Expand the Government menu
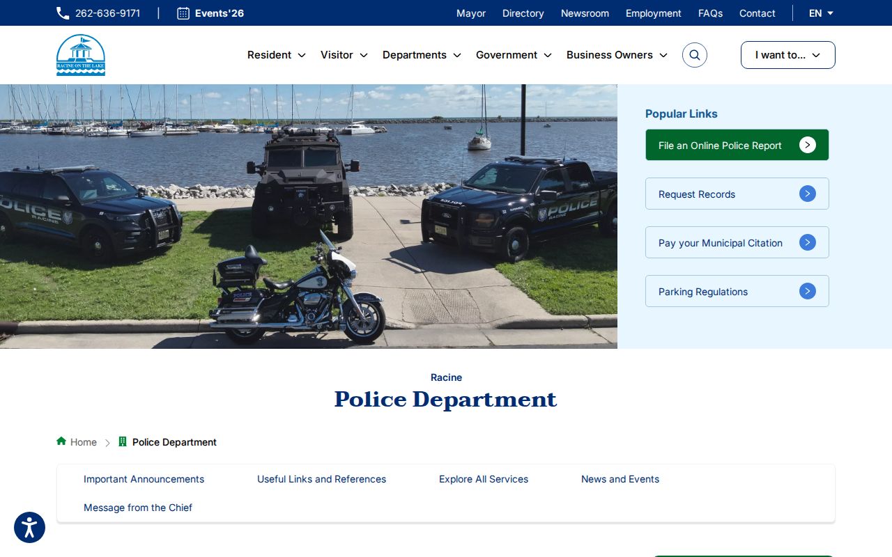Screen dimensions: 892x557 click(514, 55)
